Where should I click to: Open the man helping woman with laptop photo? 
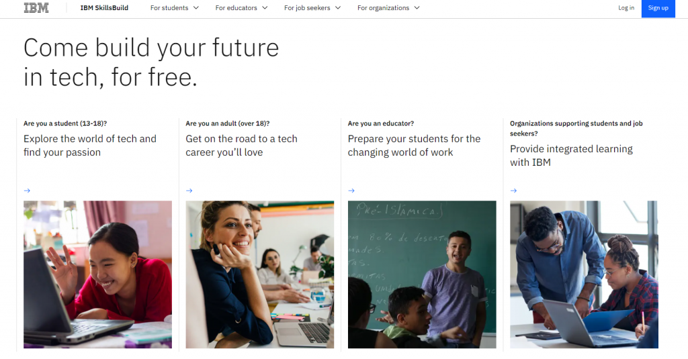(584, 274)
